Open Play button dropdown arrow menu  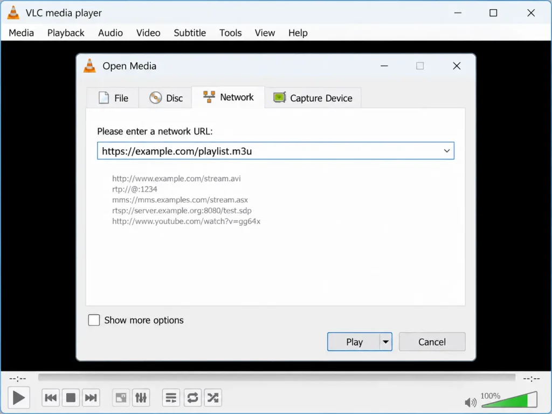(386, 342)
